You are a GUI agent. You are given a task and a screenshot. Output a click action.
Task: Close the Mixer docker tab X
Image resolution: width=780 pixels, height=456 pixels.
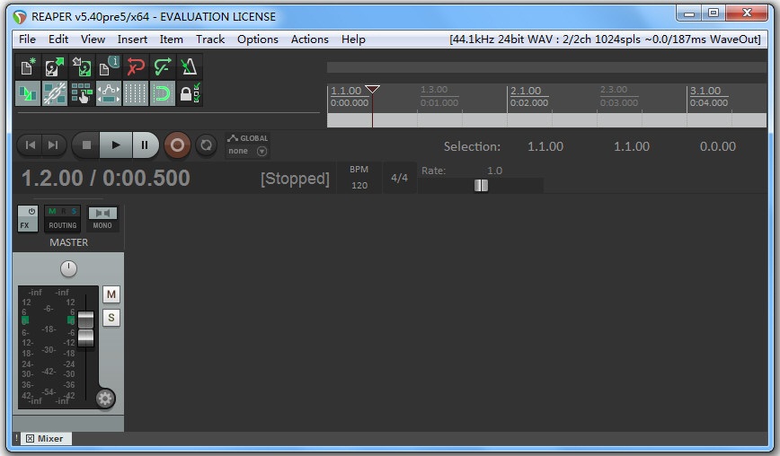pyautogui.click(x=30, y=439)
